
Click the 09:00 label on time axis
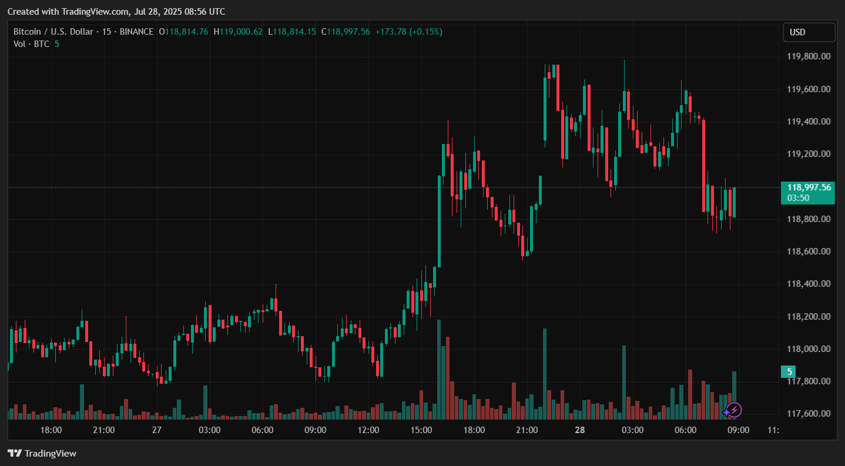738,430
